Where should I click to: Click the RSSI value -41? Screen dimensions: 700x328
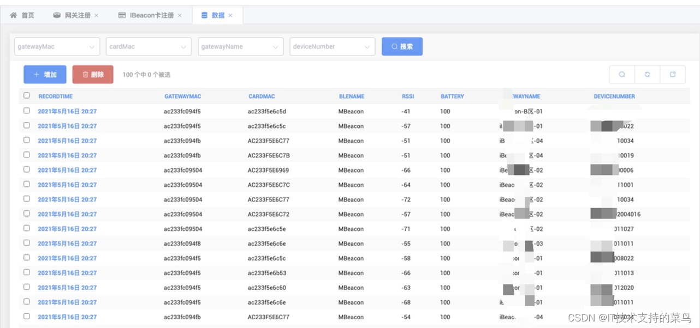coord(406,111)
